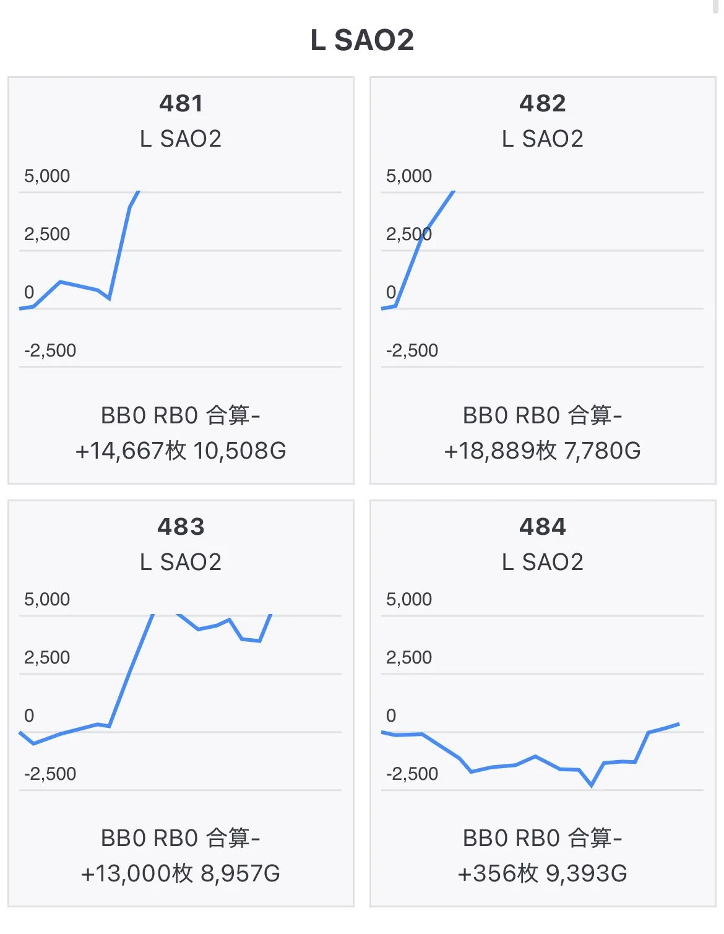Open machine 481 card title
This screenshot has height=934, width=724.
(x=181, y=103)
